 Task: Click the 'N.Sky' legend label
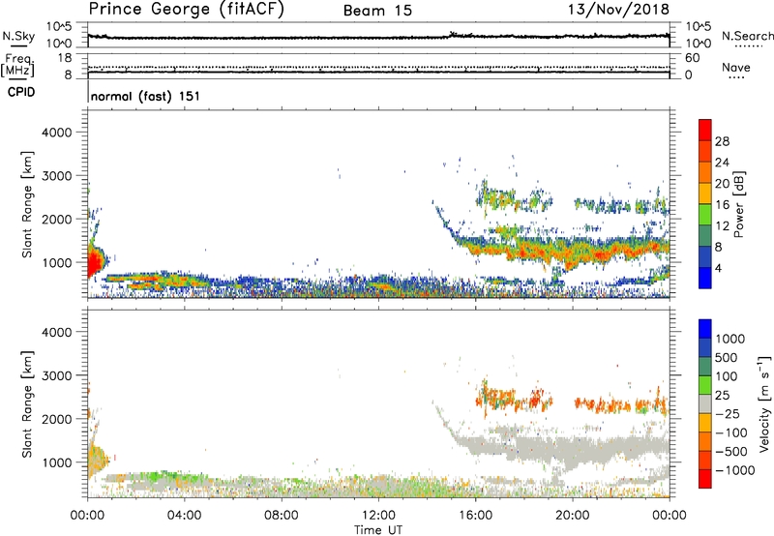point(18,36)
